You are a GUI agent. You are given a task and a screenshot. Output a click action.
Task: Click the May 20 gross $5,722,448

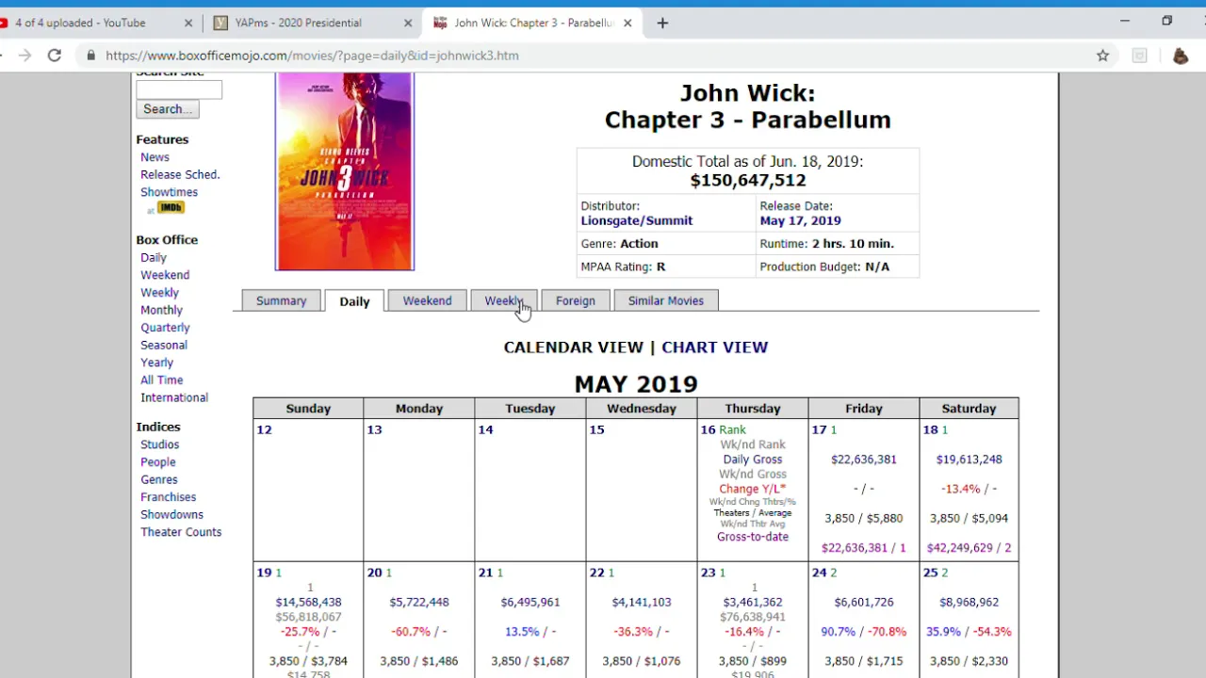click(418, 602)
